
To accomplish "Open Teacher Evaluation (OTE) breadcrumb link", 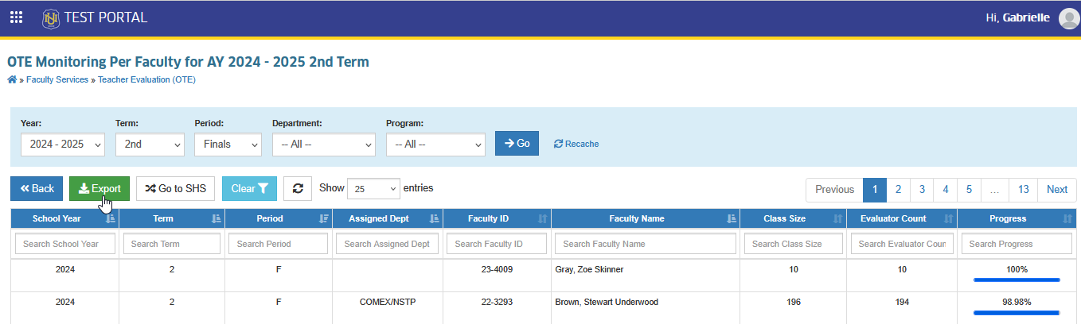I will point(146,79).
